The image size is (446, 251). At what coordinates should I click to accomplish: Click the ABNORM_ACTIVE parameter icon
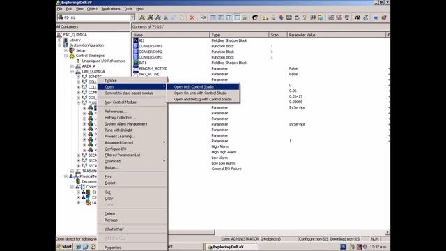[136, 68]
